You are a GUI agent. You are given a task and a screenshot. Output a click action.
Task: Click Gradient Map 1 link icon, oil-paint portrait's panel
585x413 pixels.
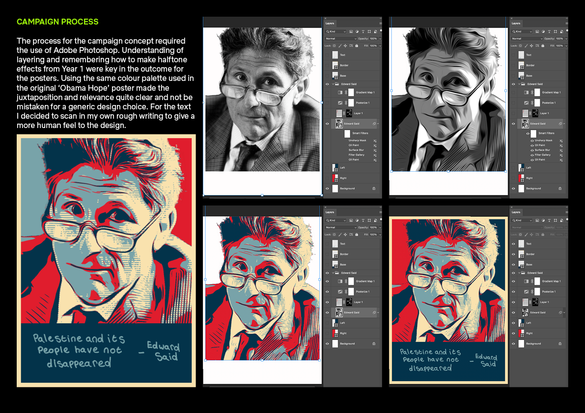(532, 92)
